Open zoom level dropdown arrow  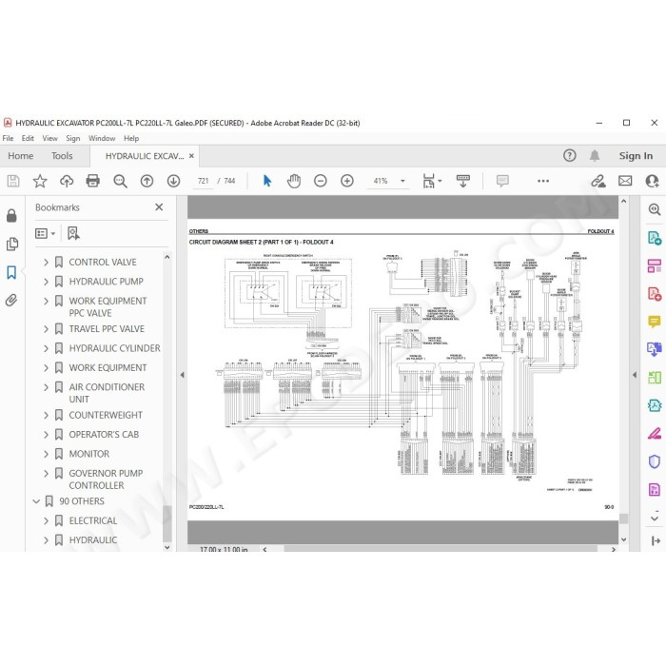coord(402,181)
